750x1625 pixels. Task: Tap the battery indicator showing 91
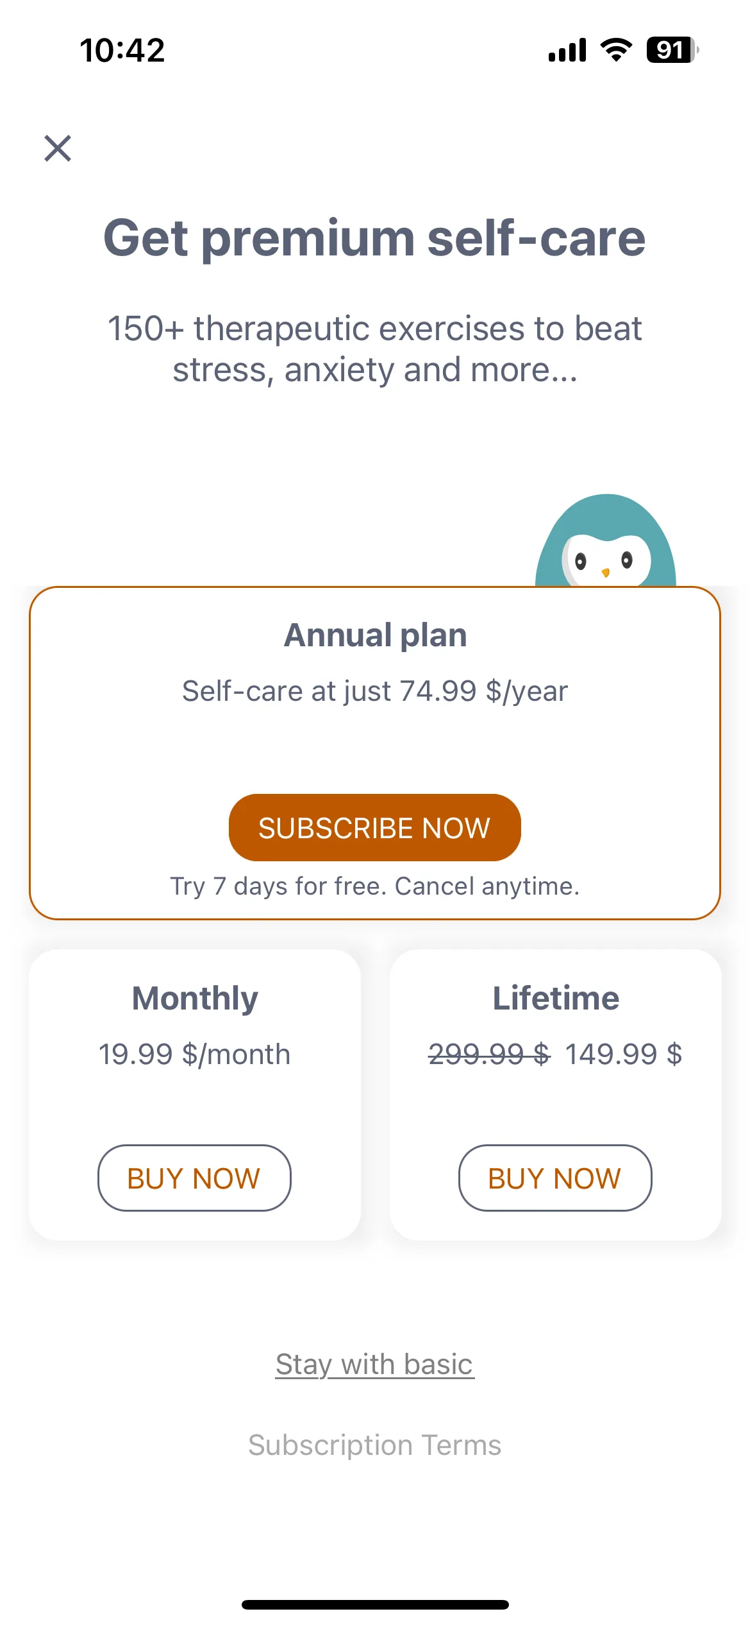point(672,50)
